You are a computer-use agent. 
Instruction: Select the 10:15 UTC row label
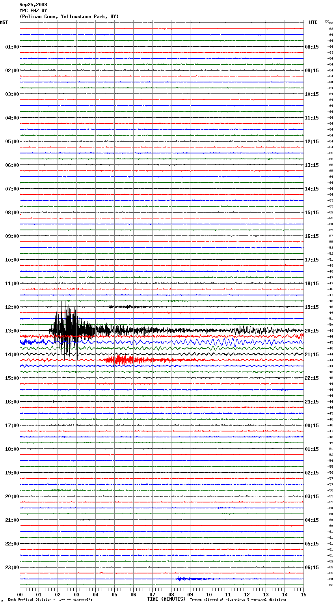point(312,94)
